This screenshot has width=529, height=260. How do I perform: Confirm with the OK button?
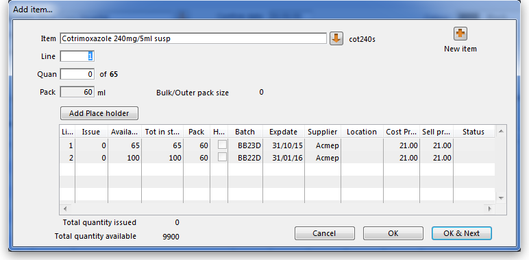[x=393, y=233]
